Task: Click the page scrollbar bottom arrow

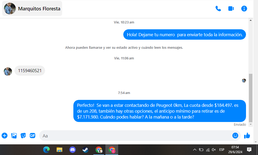Action: pyautogui.click(x=256, y=142)
